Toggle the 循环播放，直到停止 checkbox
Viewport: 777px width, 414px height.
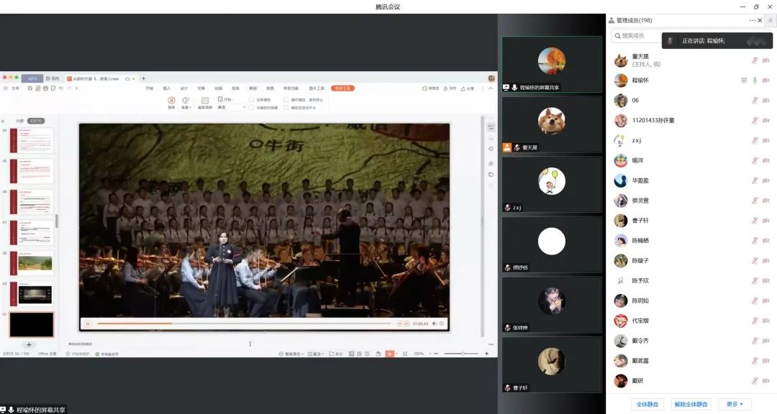286,99
